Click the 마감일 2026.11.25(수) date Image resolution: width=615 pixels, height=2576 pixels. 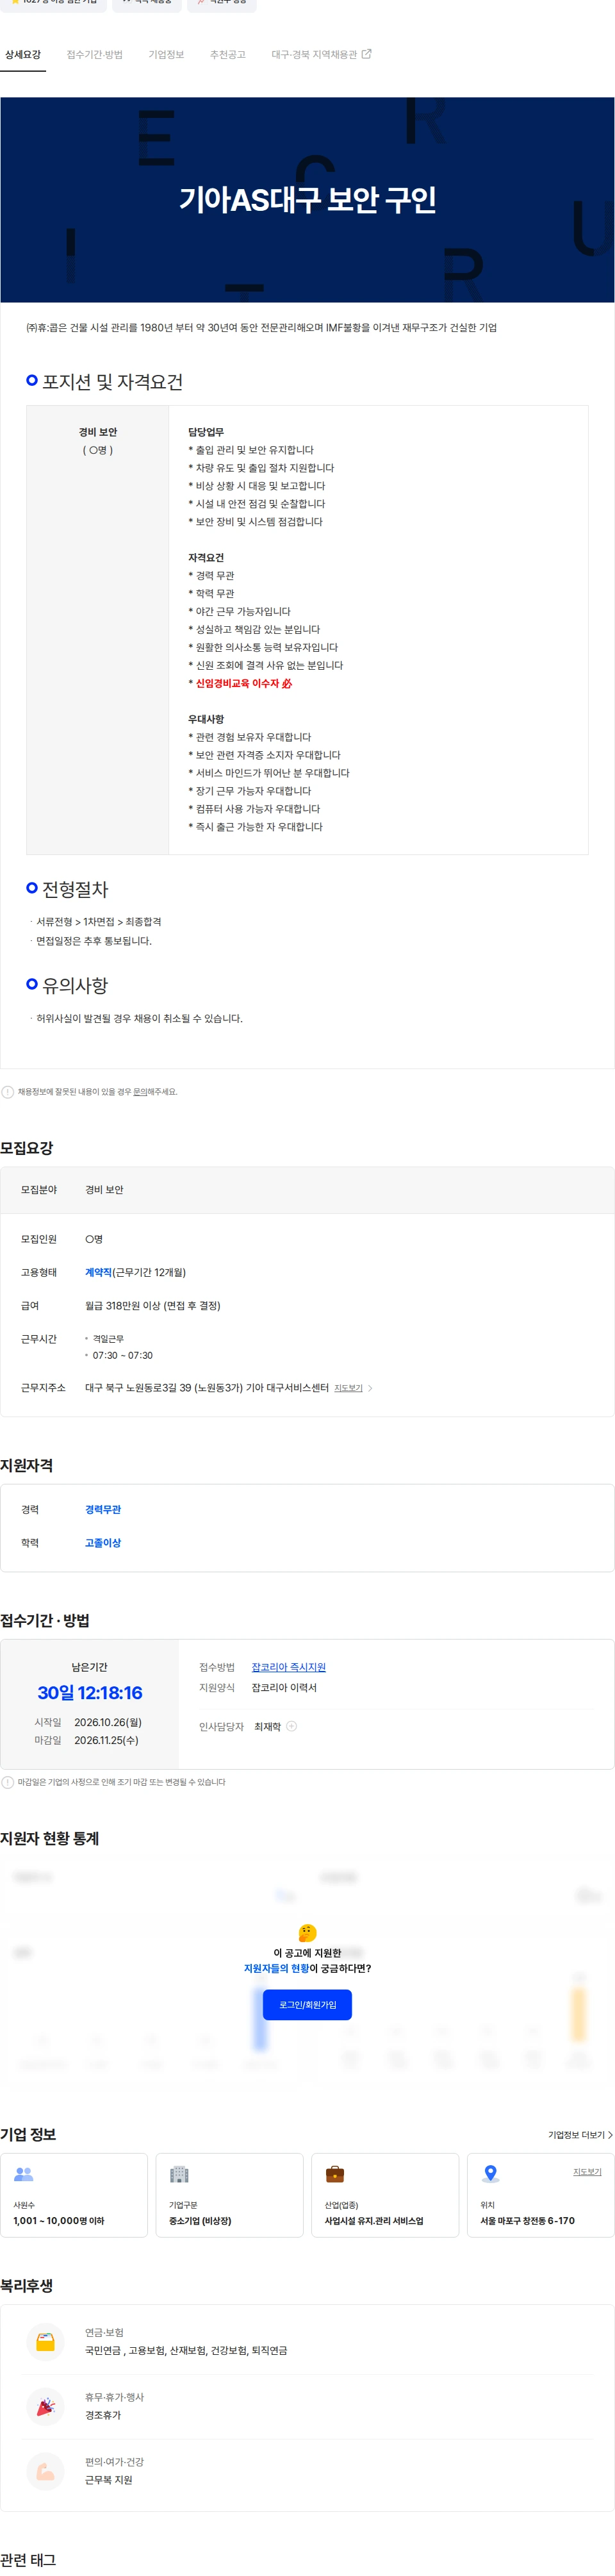coord(106,1740)
